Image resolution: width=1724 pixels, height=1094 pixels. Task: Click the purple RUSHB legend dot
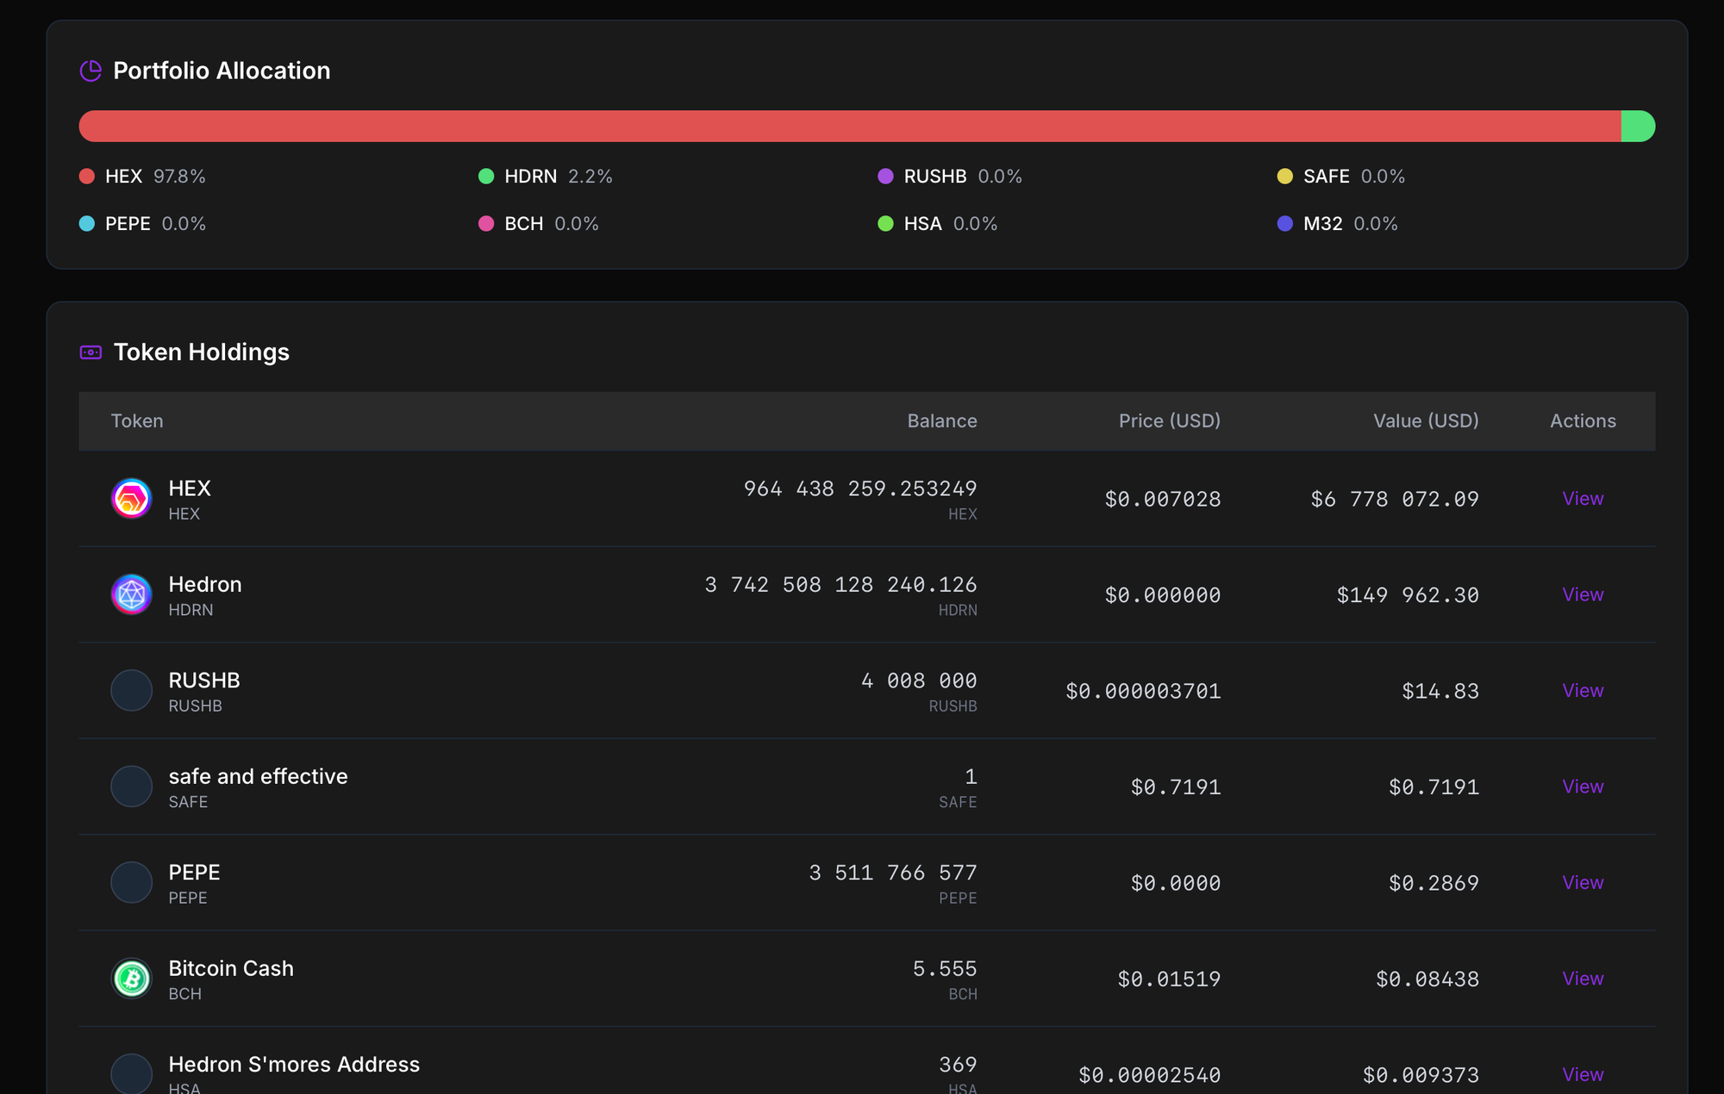885,177
